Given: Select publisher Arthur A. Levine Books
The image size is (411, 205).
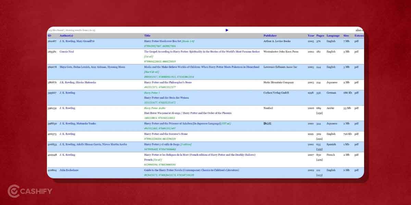Looking at the screenshot, I should coord(277,41).
